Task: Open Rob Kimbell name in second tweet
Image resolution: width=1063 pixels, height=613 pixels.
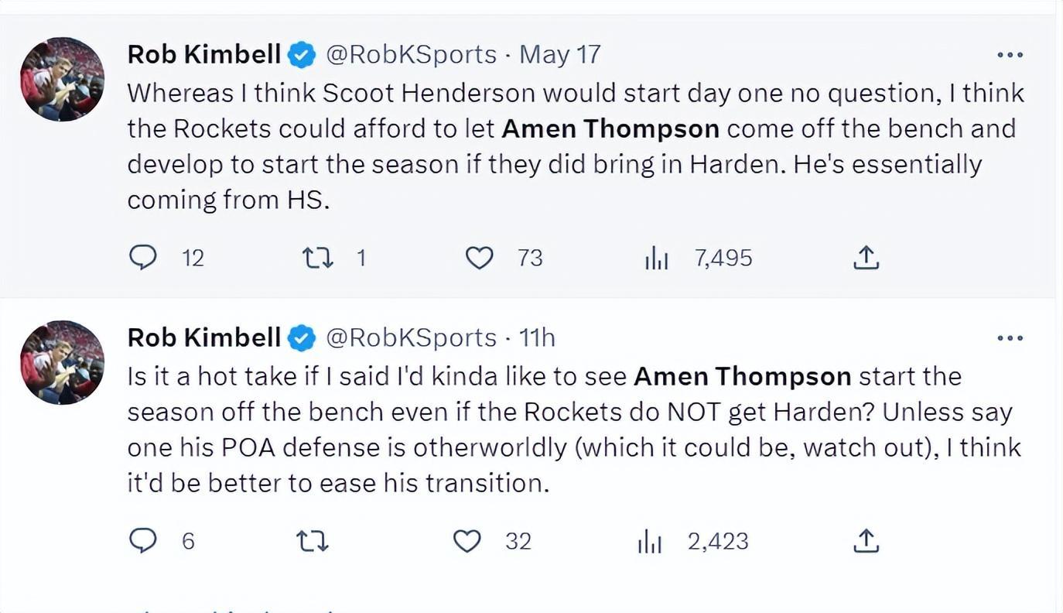Action: (x=203, y=337)
